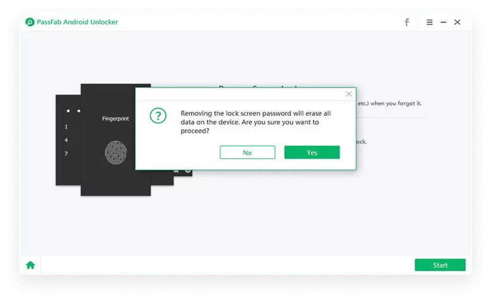Click the PassFab Android Unlocker title text
The width and height of the screenshot is (491, 301).
[x=77, y=22]
